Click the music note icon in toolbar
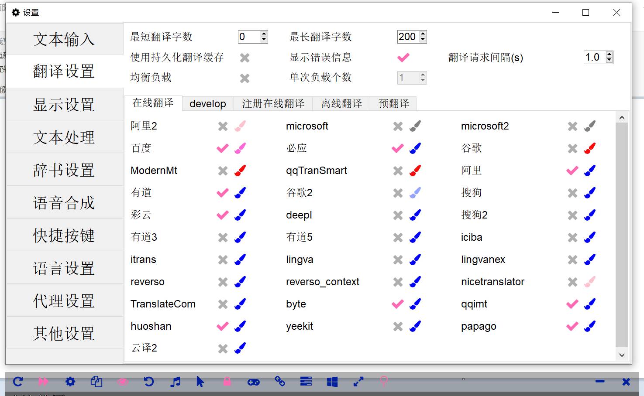The width and height of the screenshot is (644, 396). (175, 382)
